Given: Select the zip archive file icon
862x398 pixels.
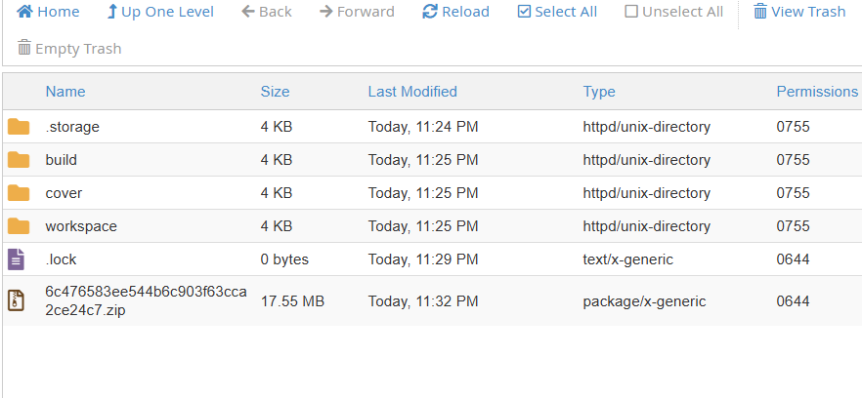Looking at the screenshot, I should click(16, 300).
